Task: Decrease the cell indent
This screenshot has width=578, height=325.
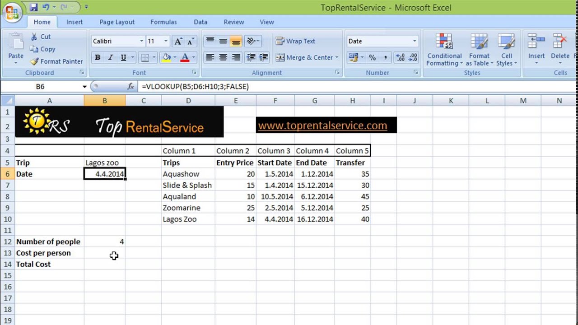Action: tap(252, 57)
